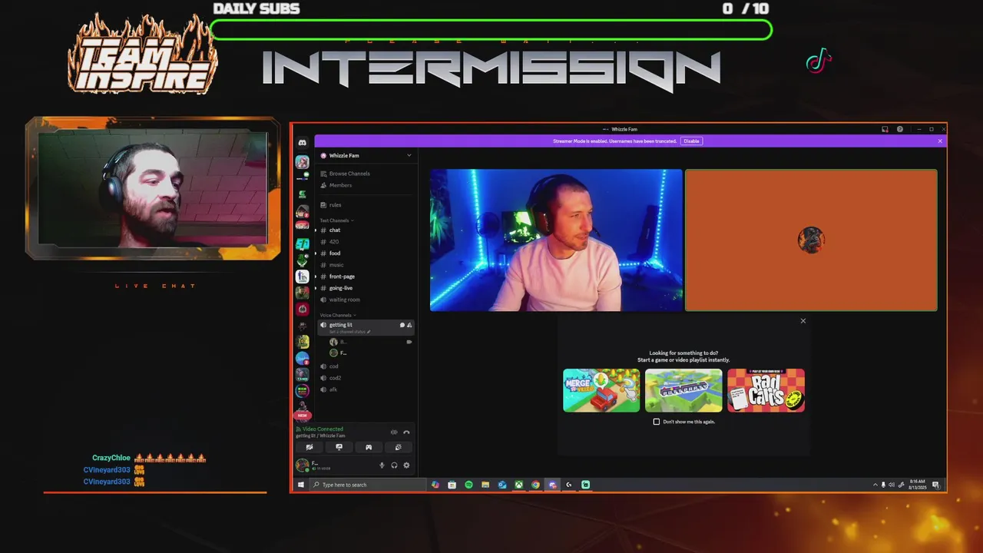Viewport: 983px width, 553px height.
Task: Open user avatar in Discord user panel
Action: coord(303,465)
